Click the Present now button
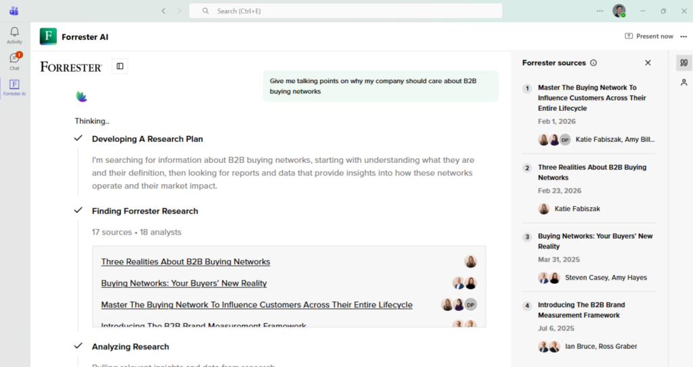693x367 pixels. tap(649, 36)
